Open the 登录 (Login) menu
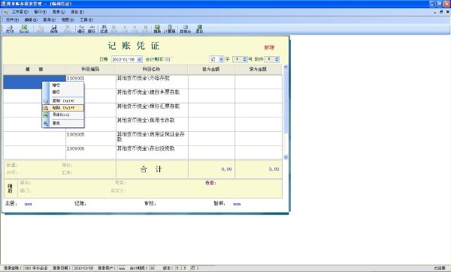 pyautogui.click(x=59, y=12)
